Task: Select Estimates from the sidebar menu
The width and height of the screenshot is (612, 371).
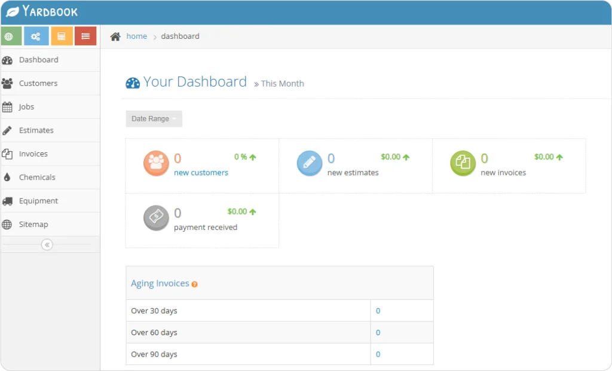Action: 36,130
